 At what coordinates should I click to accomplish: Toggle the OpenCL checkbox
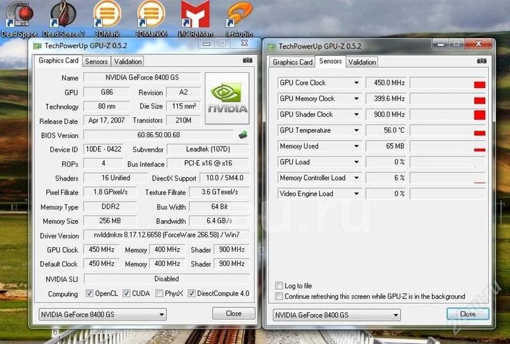(x=89, y=293)
